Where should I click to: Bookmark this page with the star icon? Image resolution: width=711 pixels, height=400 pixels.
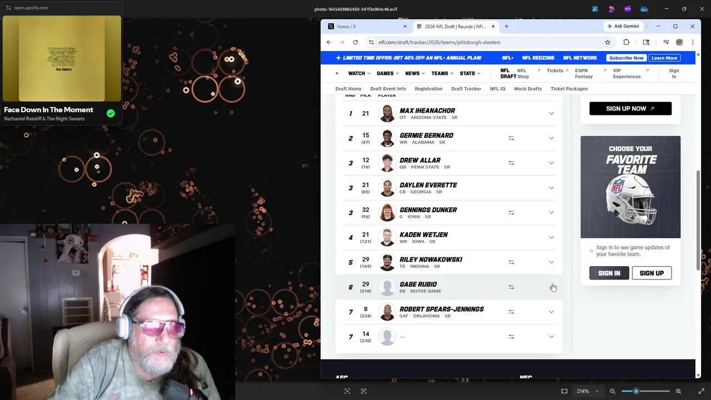[608, 42]
